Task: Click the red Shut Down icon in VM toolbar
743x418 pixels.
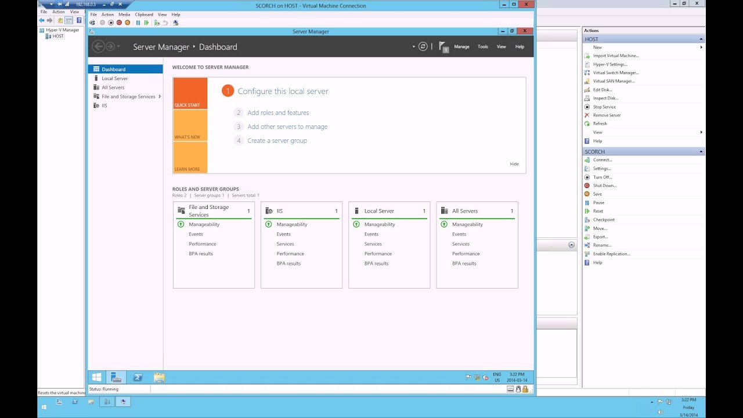Action: pyautogui.click(x=119, y=23)
